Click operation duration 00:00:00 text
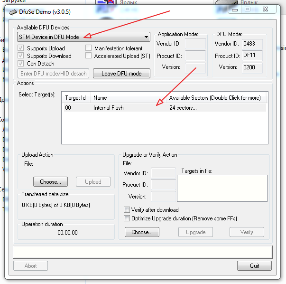This screenshot has height=284, width=286. (67, 233)
